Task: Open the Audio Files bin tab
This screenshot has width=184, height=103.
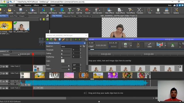Action: coord(14,16)
